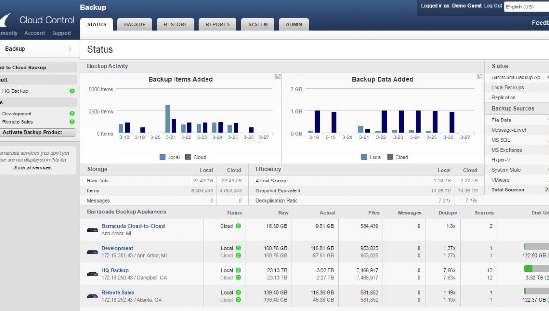This screenshot has height=311, width=549.
Task: Click the VMware backup source row
Action: click(517, 180)
